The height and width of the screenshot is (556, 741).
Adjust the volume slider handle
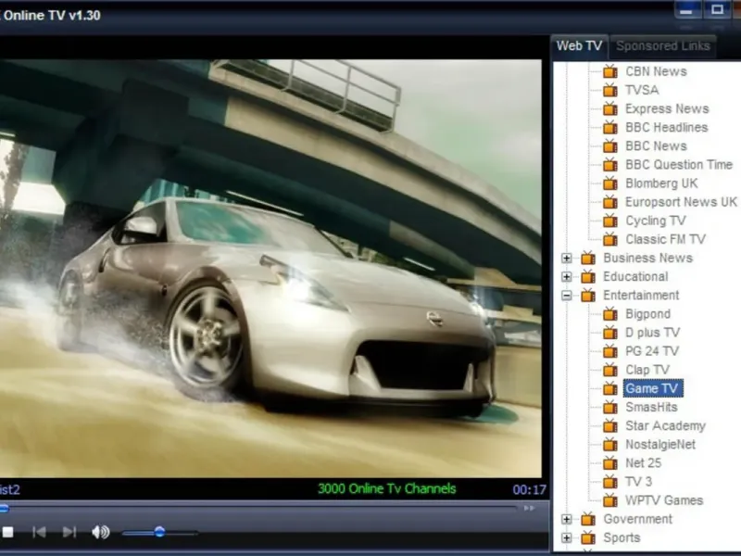click(159, 532)
